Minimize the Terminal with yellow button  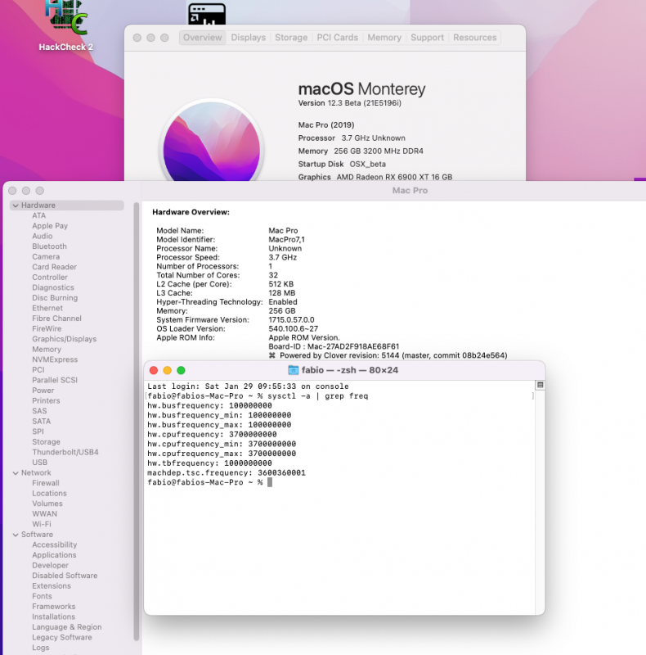click(168, 371)
